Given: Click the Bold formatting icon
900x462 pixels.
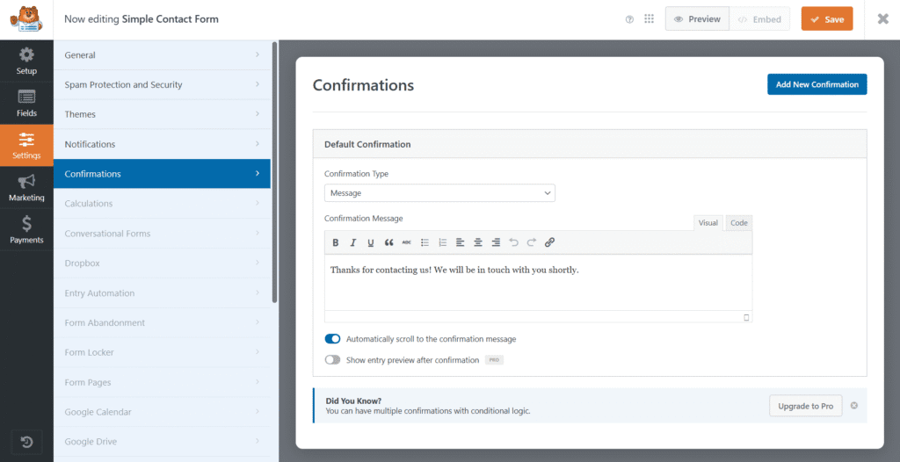Looking at the screenshot, I should (x=335, y=242).
